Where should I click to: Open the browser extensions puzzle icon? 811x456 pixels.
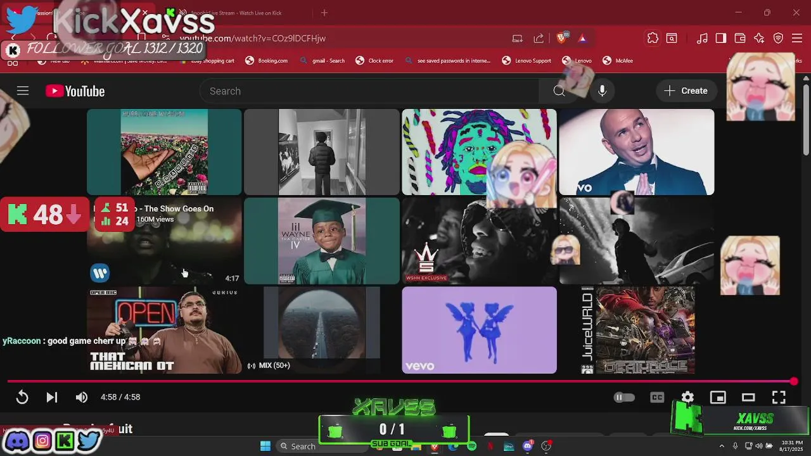(x=653, y=38)
